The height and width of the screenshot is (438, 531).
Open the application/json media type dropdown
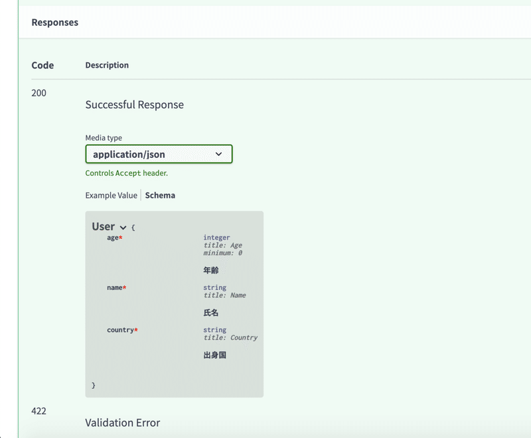[x=159, y=154]
